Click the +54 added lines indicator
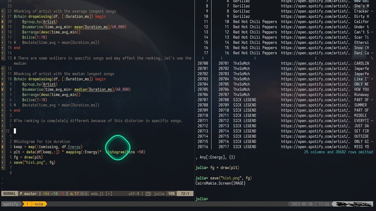Image resolution: width=376 pixels, height=211 pixels. pyautogui.click(x=46, y=194)
